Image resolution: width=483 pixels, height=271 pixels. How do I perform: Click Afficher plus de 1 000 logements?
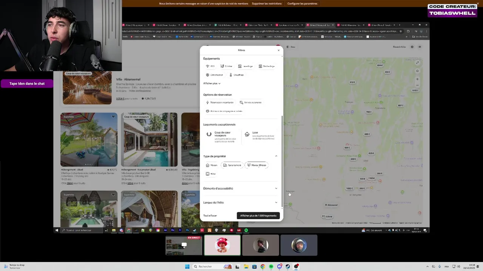[x=258, y=216]
